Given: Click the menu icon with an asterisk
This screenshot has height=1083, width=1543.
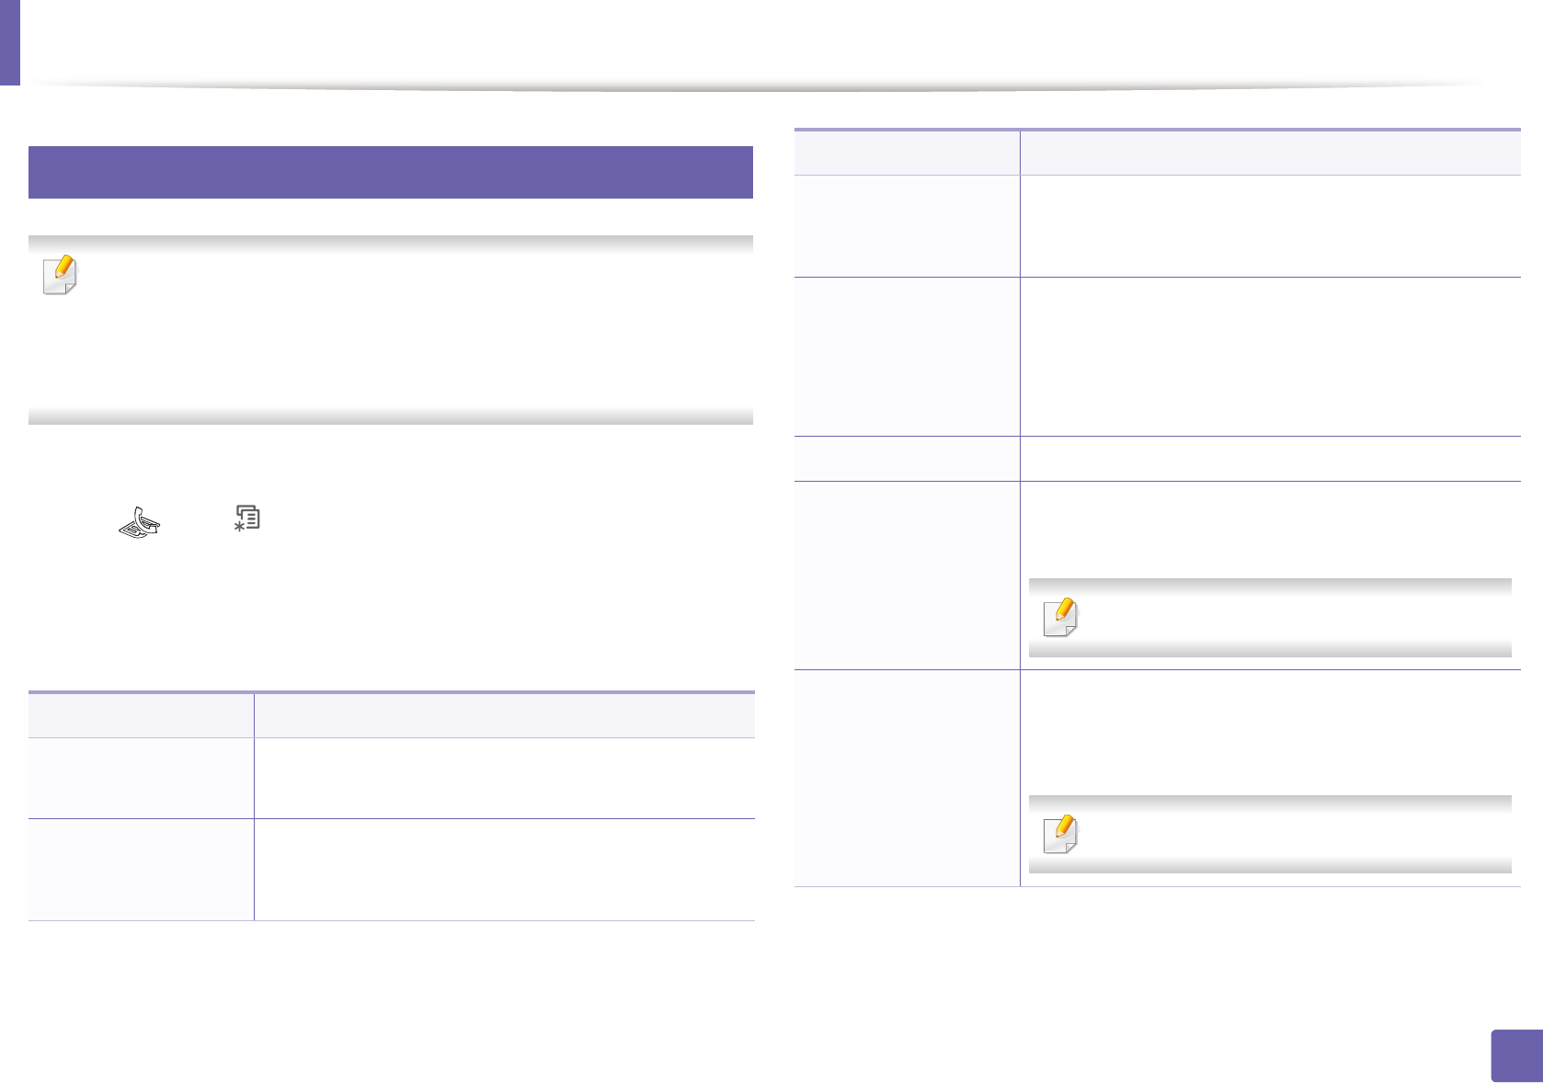Looking at the screenshot, I should pos(246,518).
